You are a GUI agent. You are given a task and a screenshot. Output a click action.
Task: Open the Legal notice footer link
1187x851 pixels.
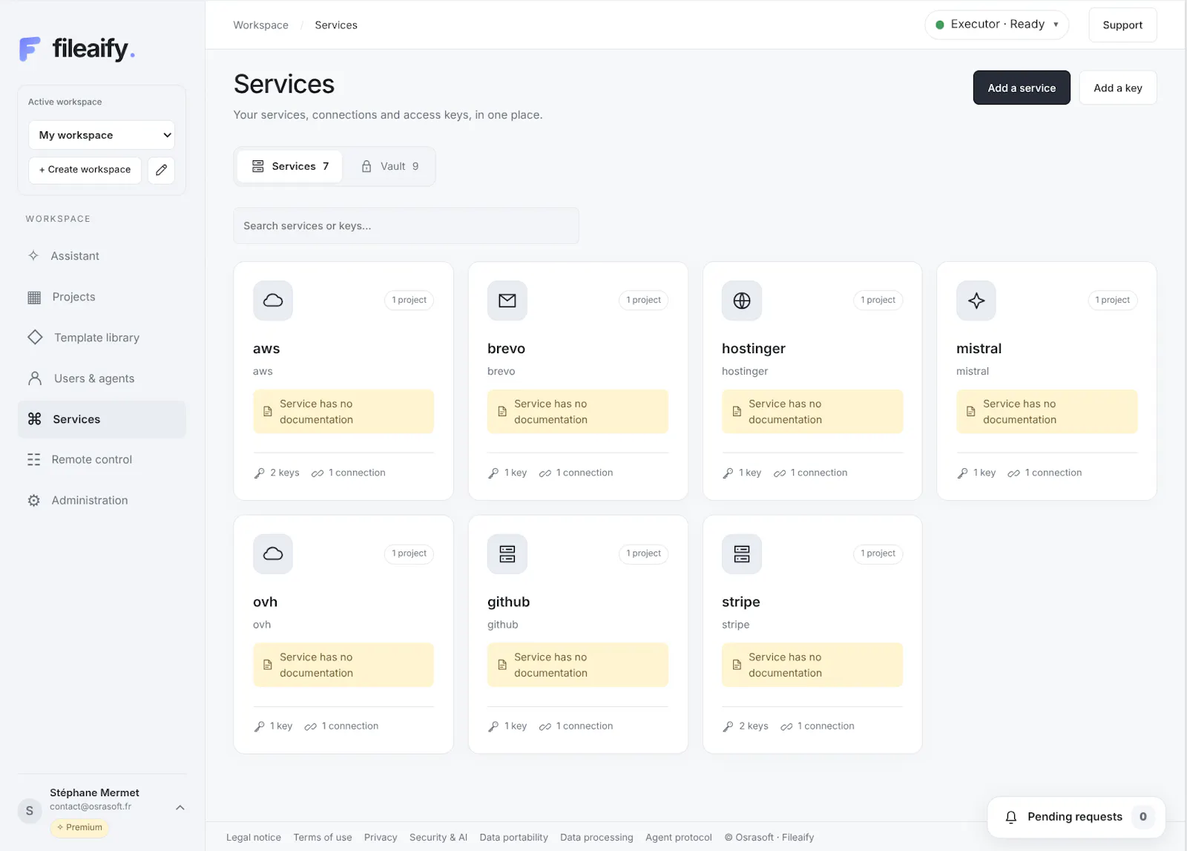(x=254, y=837)
